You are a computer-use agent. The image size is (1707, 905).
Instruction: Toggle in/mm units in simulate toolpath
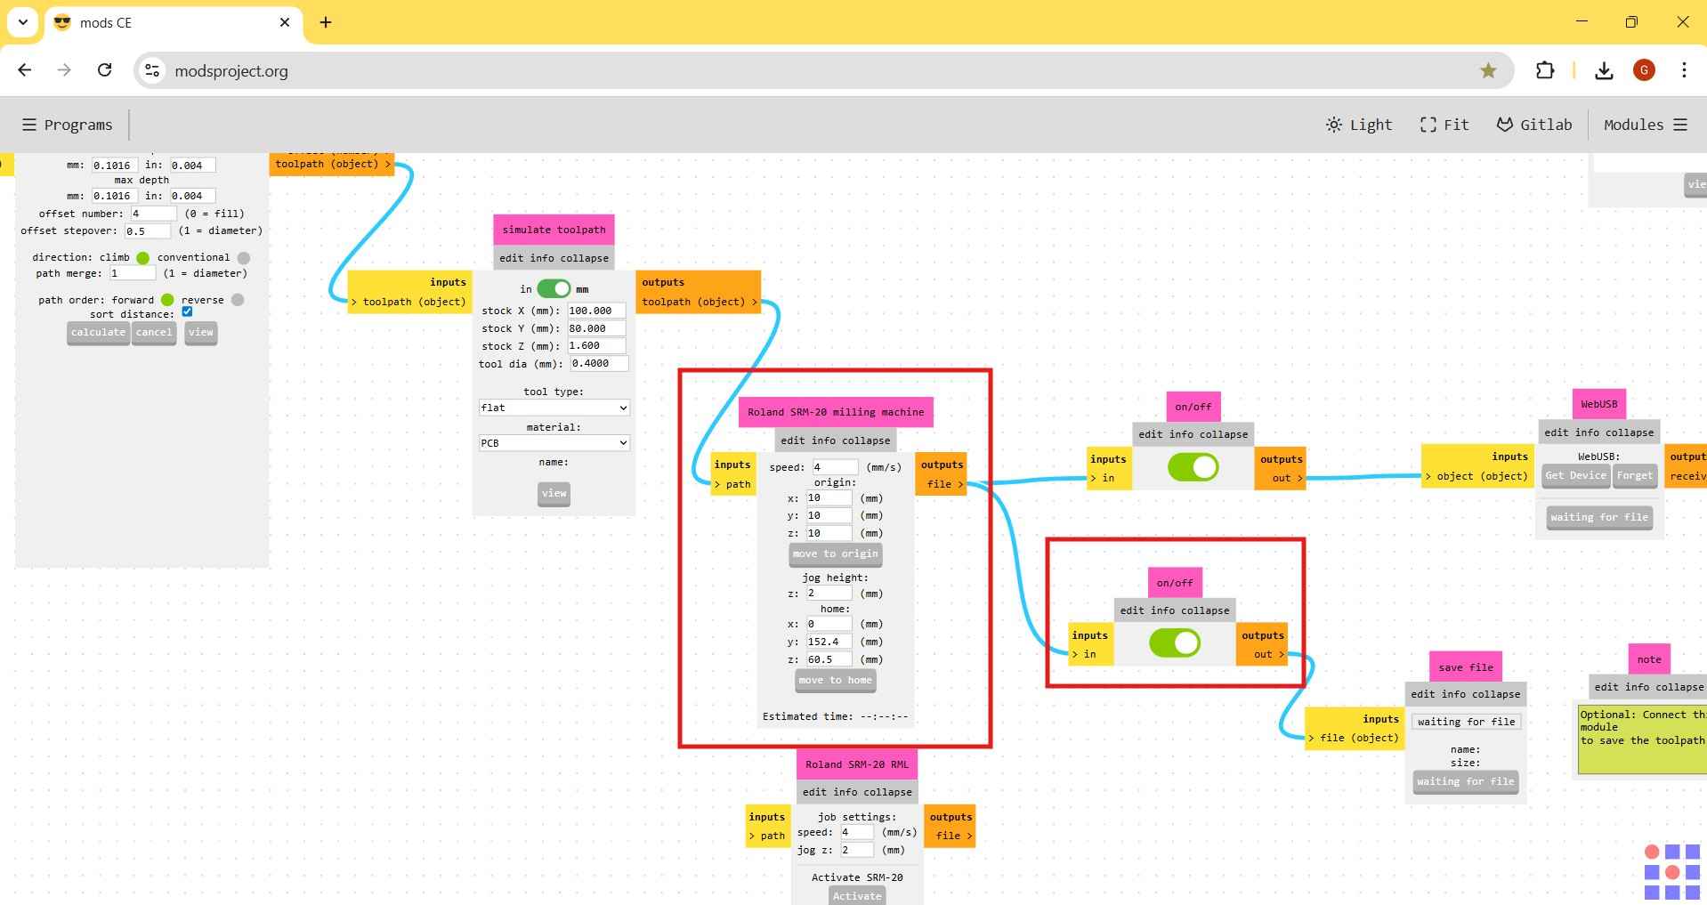click(x=554, y=289)
